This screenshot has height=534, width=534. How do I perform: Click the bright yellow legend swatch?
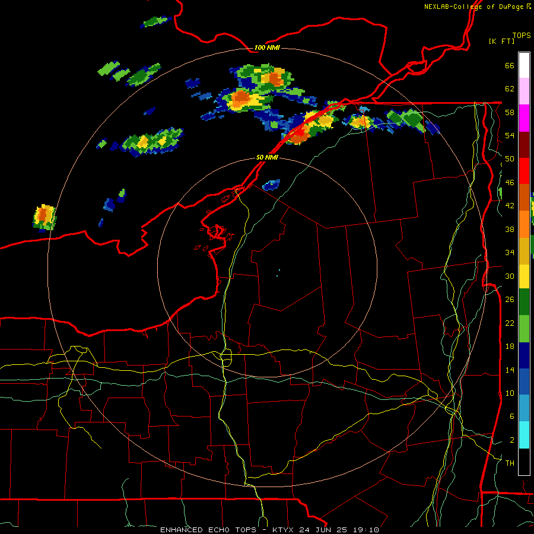point(524,276)
